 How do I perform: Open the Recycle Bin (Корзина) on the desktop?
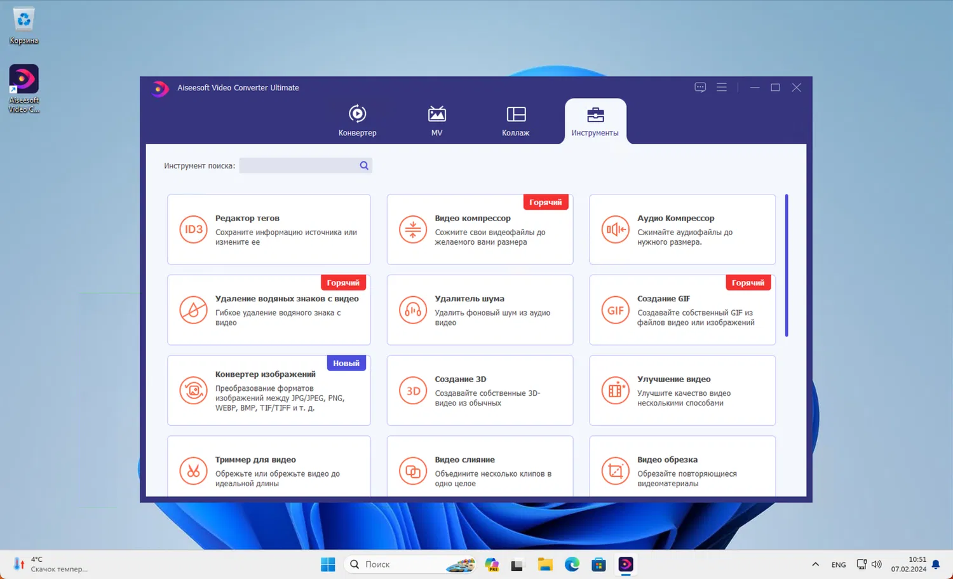coord(24,26)
